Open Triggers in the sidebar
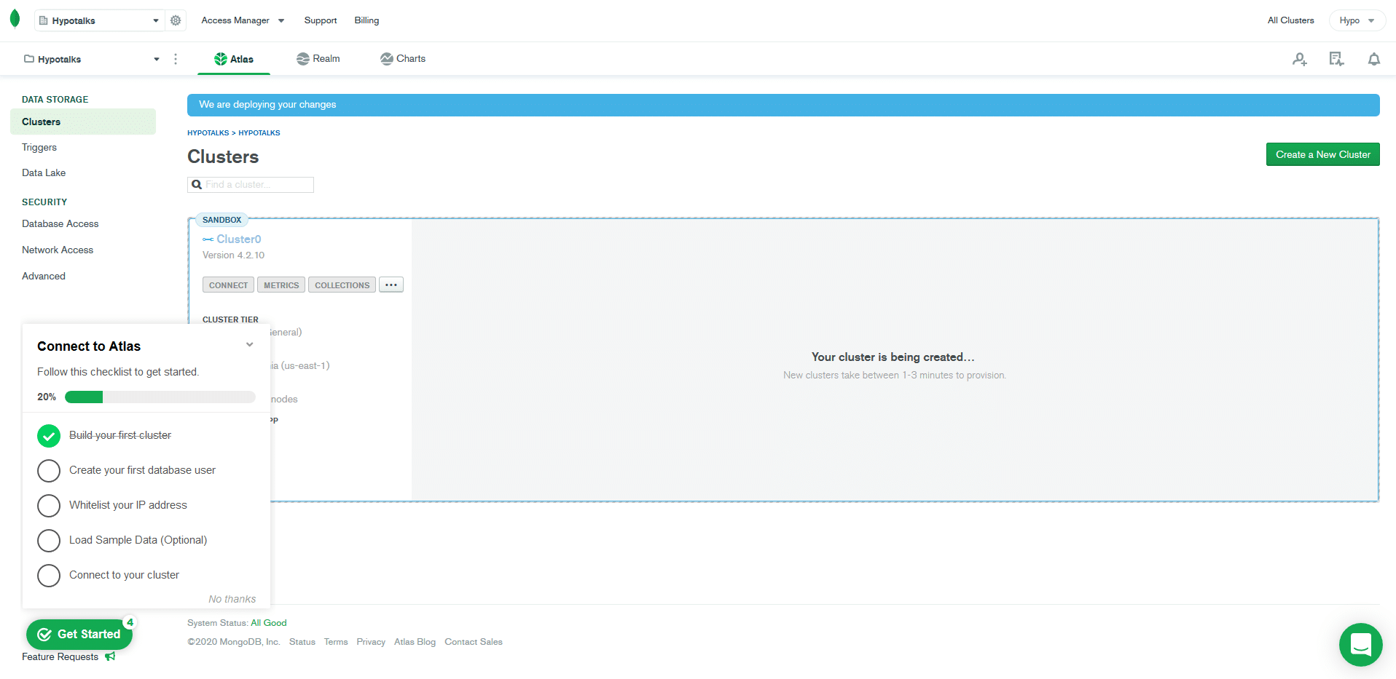Viewport: 1396px width, 679px height. (x=39, y=148)
